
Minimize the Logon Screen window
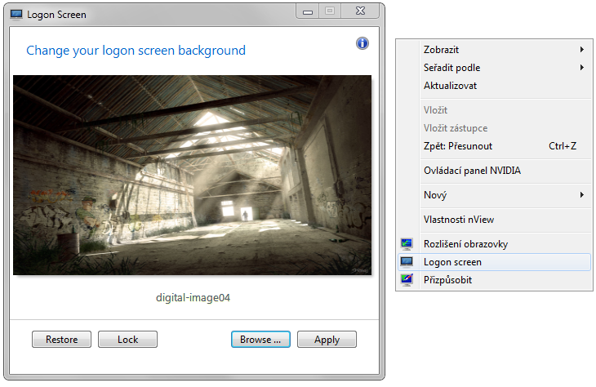pyautogui.click(x=308, y=11)
